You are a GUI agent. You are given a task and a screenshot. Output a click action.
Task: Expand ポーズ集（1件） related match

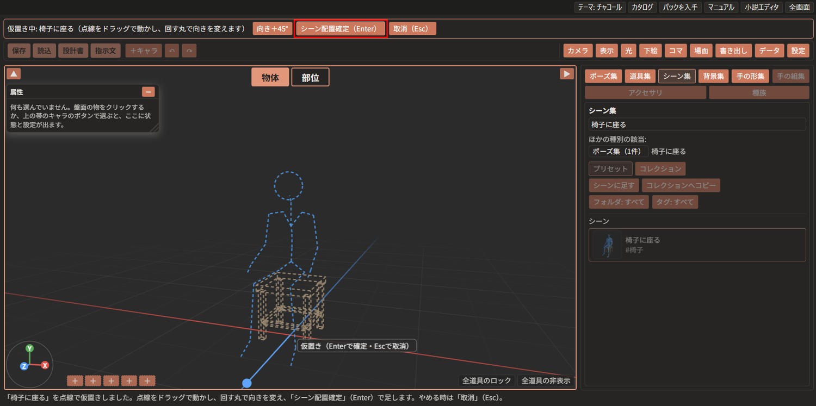[x=618, y=152]
